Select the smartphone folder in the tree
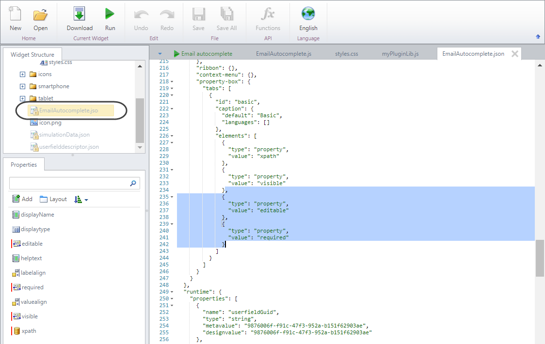The image size is (545, 344). click(49, 87)
